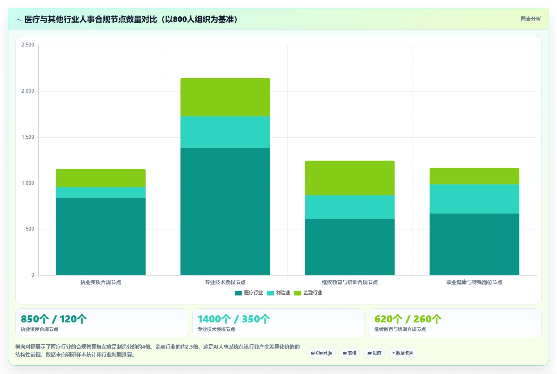Viewport: 557px width, 374px height.
Task: Click the lightning icon beside the chart title
Action: tap(18, 20)
